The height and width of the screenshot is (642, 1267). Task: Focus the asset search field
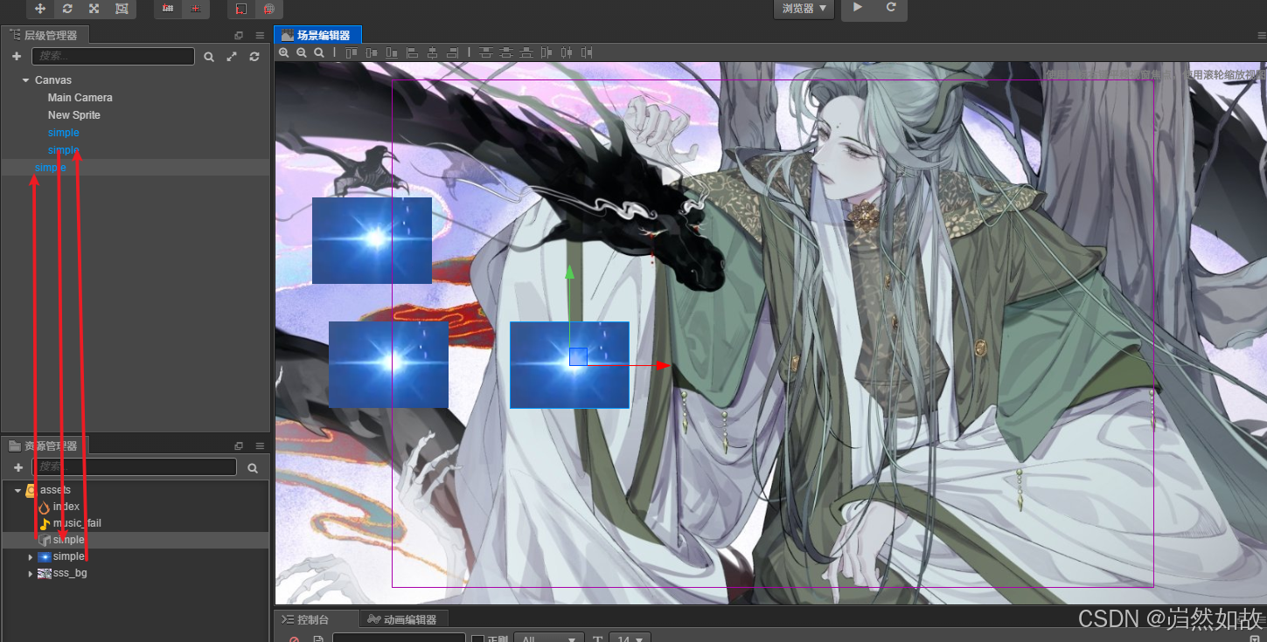[134, 467]
